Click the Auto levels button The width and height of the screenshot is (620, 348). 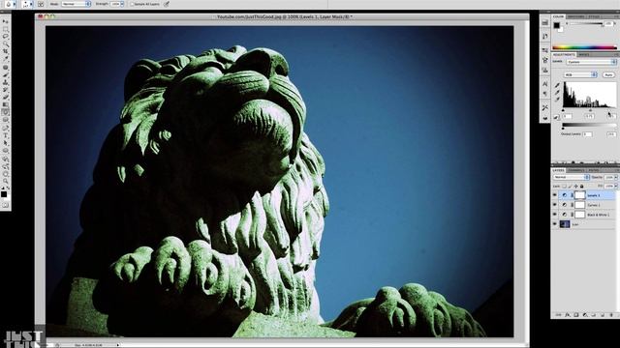pos(608,74)
